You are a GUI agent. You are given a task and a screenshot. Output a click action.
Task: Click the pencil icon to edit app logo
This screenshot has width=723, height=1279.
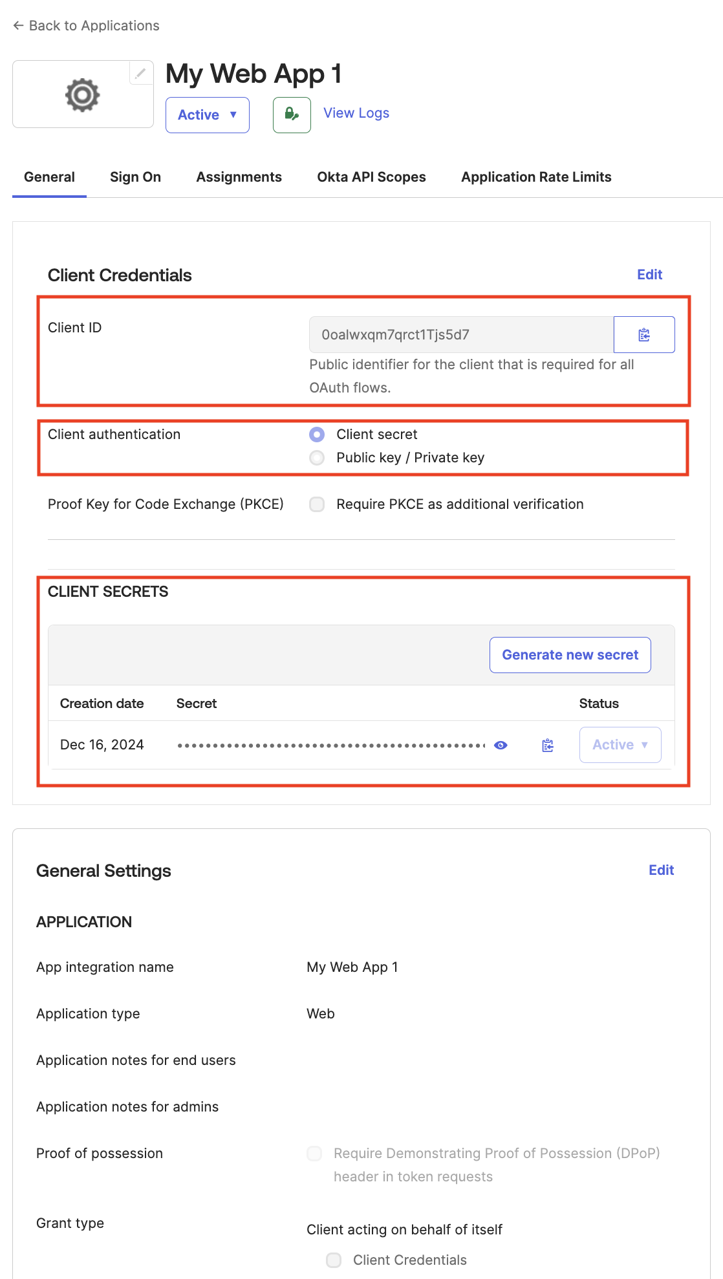(140, 73)
